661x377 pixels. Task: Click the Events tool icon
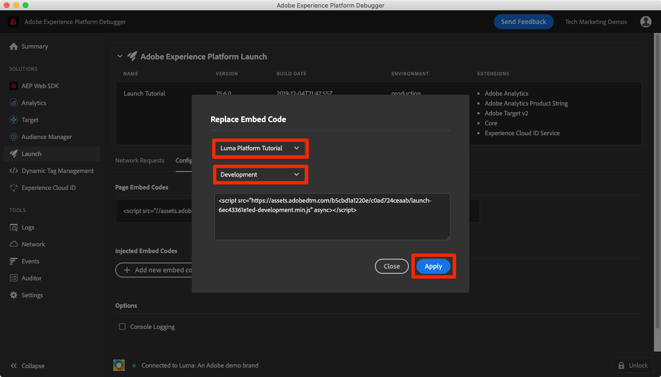pos(14,261)
